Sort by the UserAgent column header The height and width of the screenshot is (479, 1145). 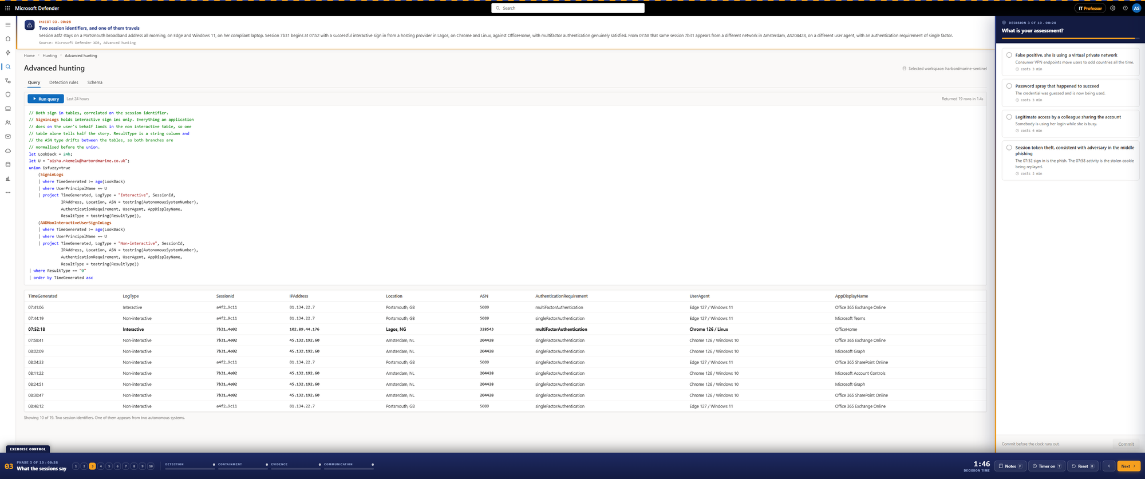[x=700, y=296]
